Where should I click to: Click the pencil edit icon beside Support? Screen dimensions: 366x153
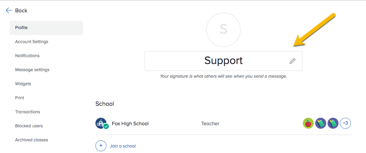(x=293, y=61)
